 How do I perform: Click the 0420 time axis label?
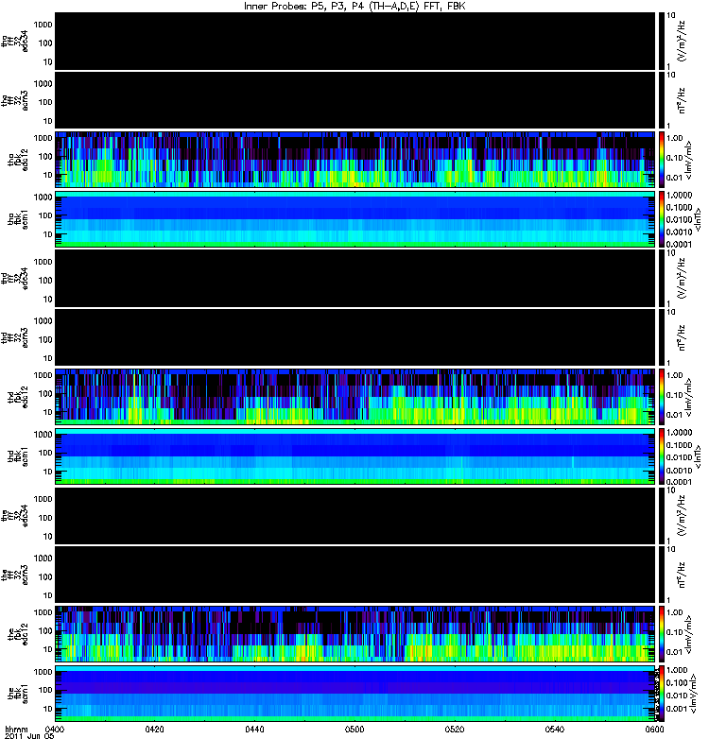pos(154,729)
